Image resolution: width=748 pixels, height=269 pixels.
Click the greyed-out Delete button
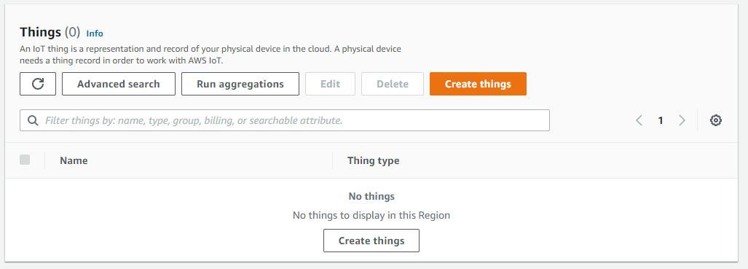coord(392,84)
